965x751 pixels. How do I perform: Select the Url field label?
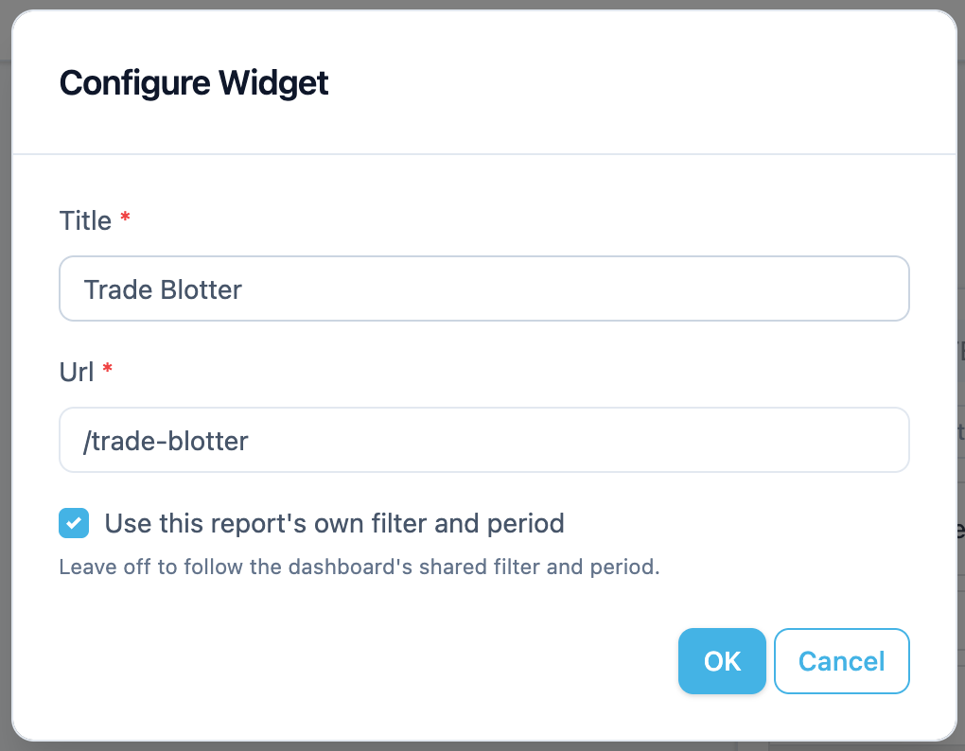[77, 372]
